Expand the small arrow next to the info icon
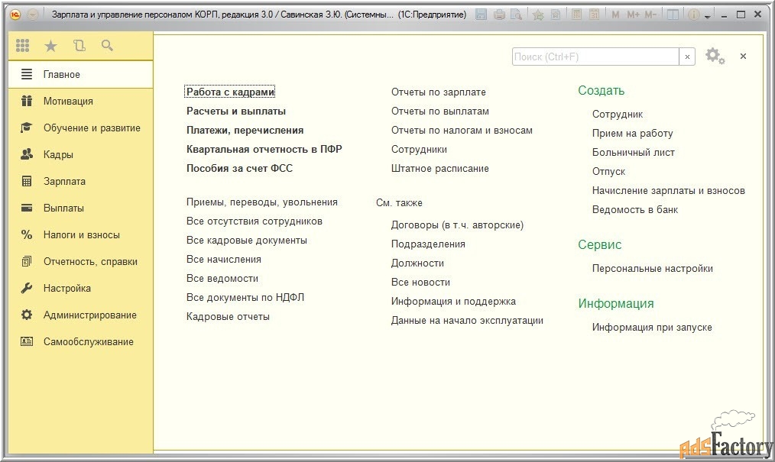The height and width of the screenshot is (462, 775). (707, 16)
